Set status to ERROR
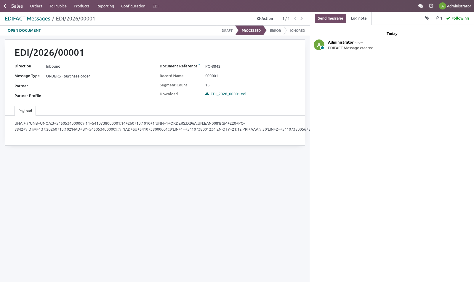This screenshot has width=474, height=282. pos(275,31)
